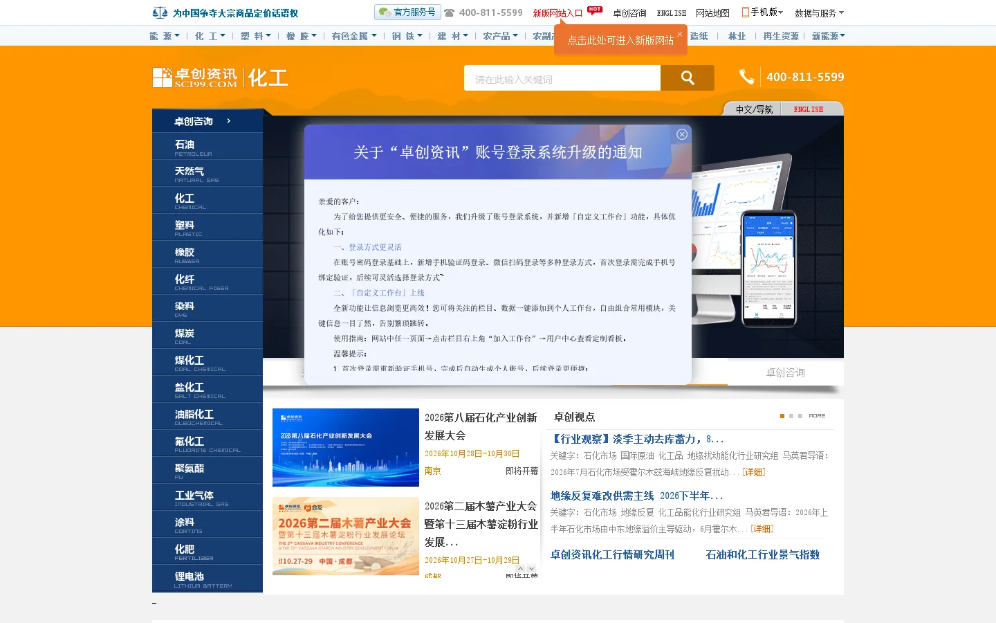Click the keyword search input field
This screenshot has width=996, height=623.
[562, 78]
